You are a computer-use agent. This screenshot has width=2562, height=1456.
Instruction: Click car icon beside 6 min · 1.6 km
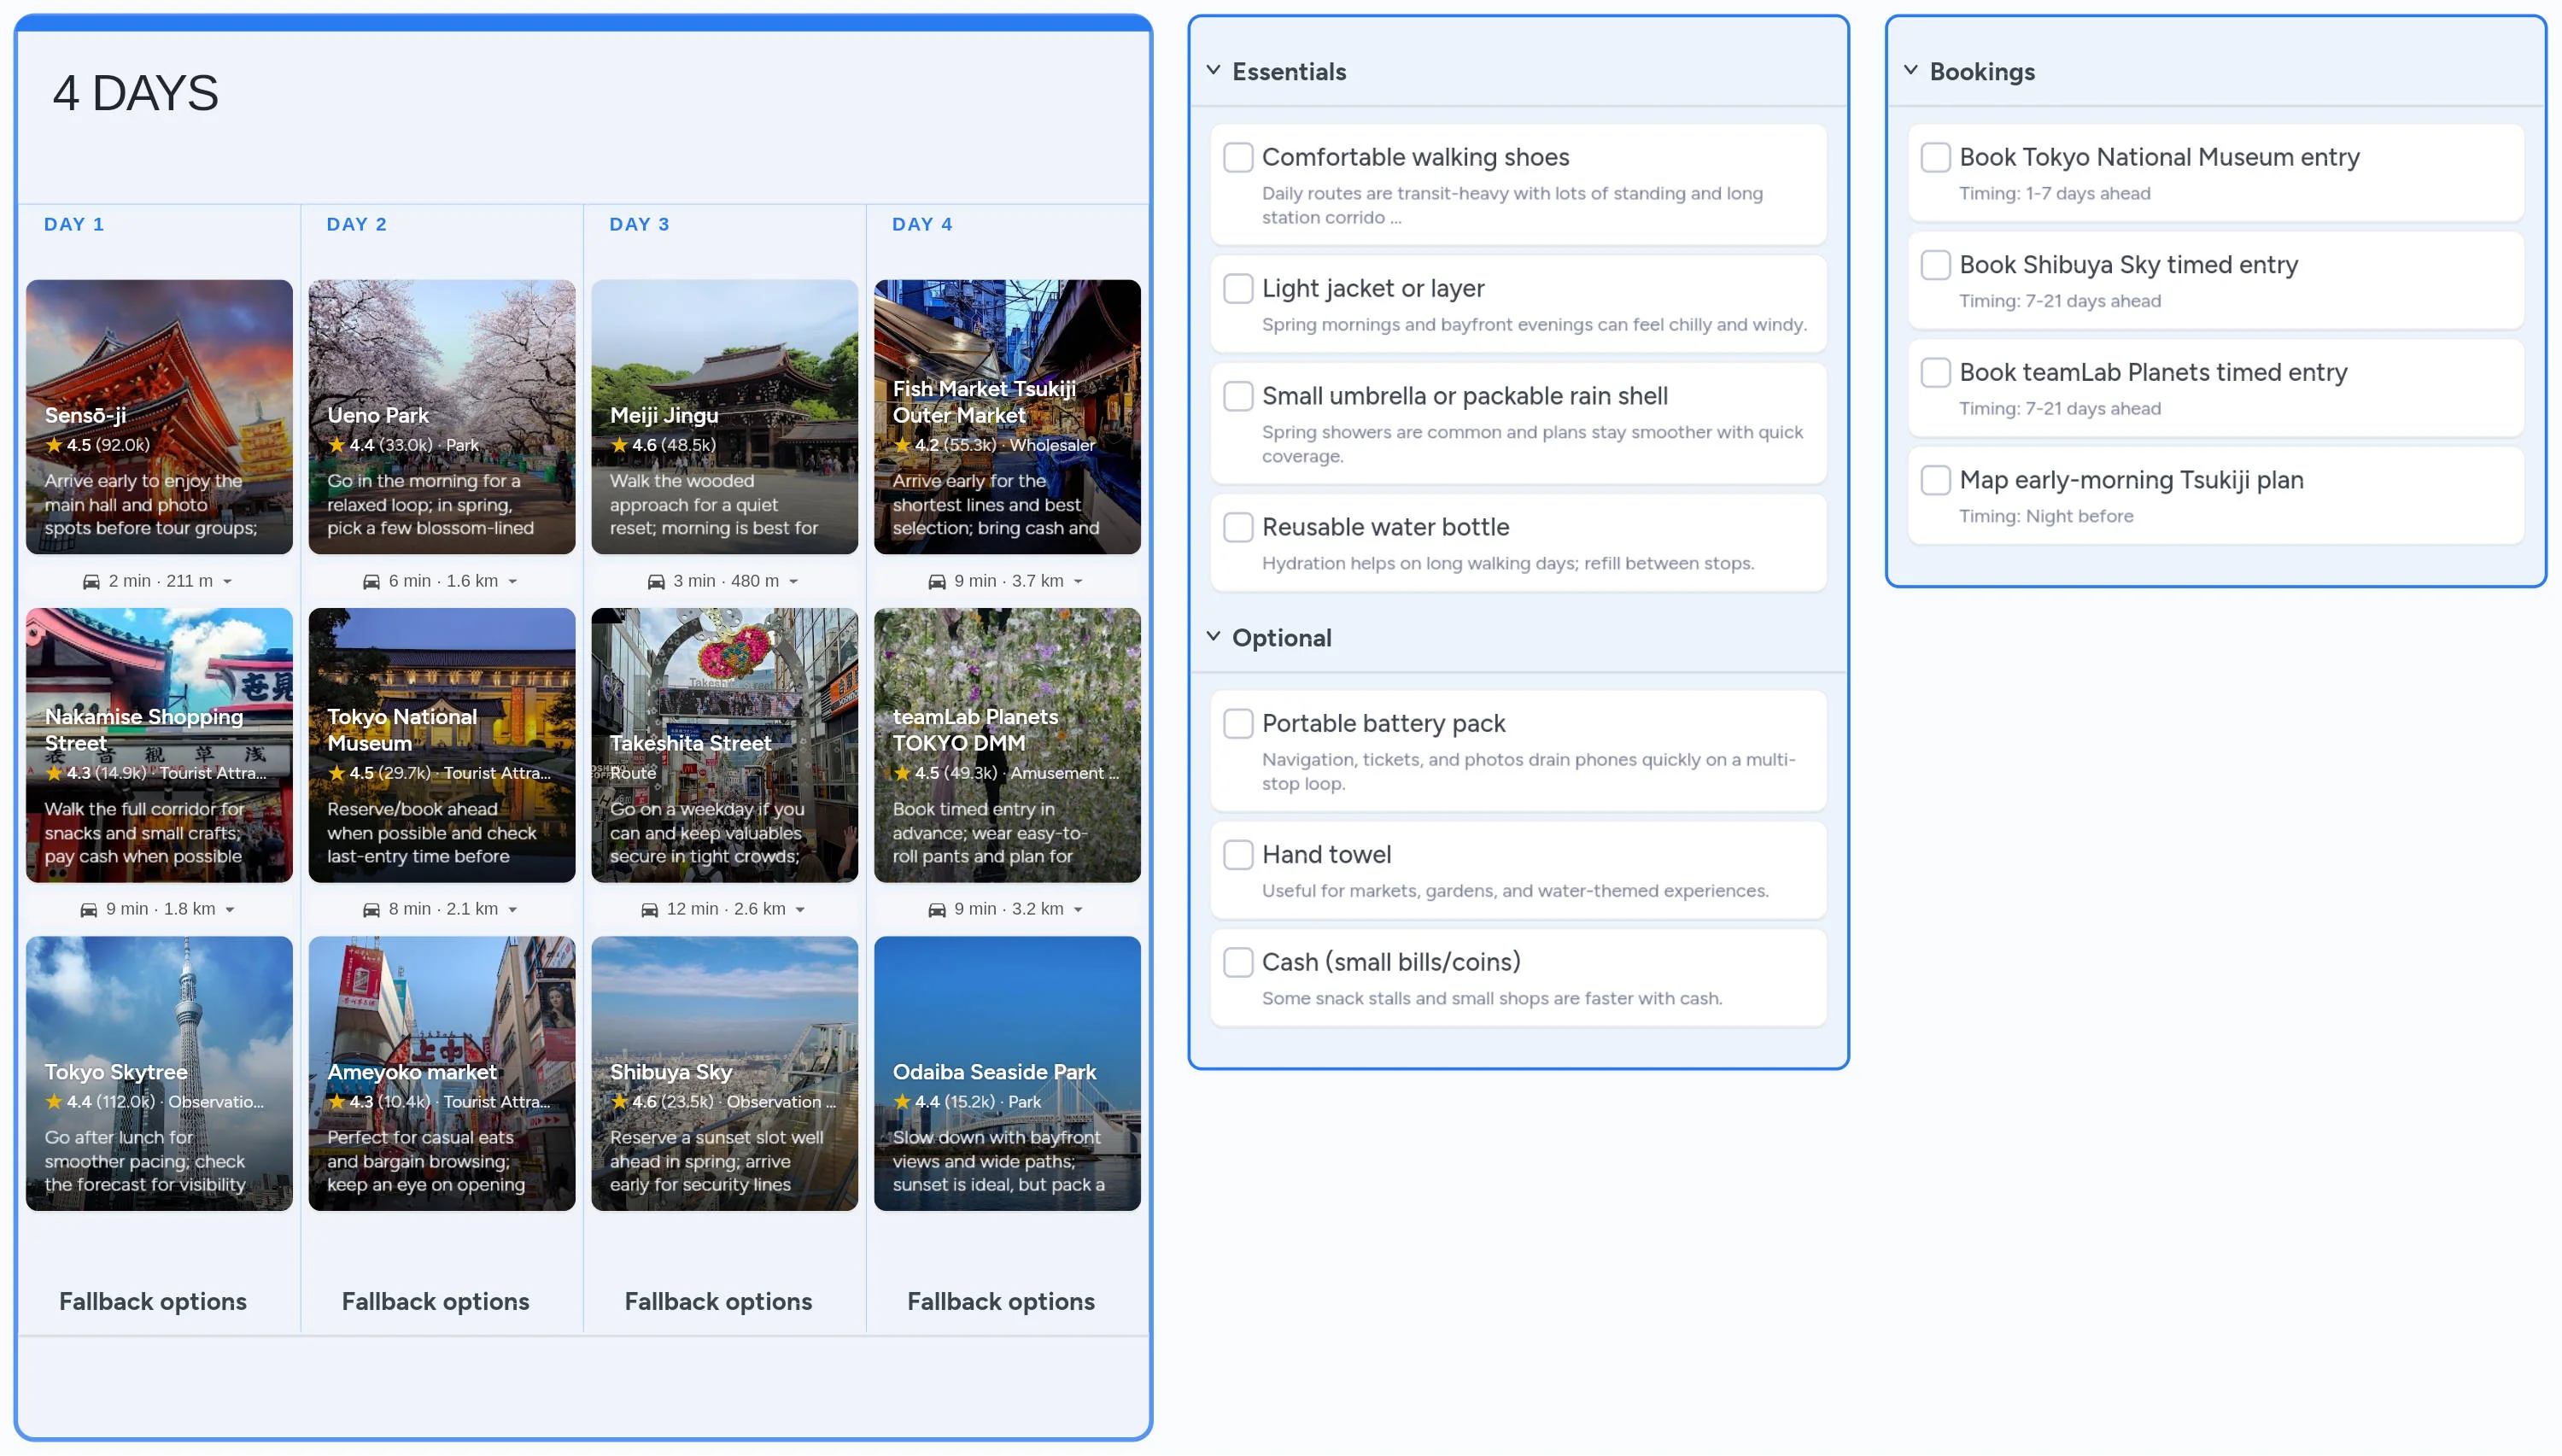click(371, 581)
